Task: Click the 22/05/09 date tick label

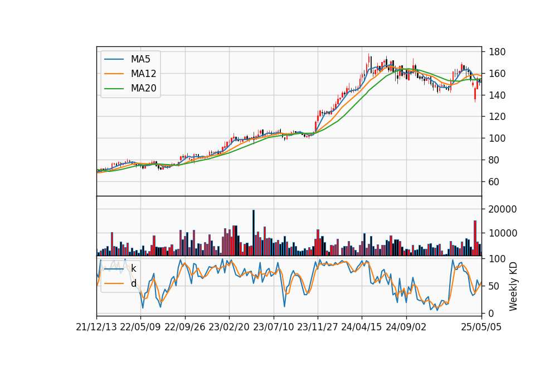Action: pos(140,327)
